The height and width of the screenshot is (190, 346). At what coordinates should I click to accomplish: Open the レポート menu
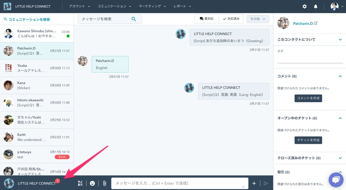coord(182,7)
